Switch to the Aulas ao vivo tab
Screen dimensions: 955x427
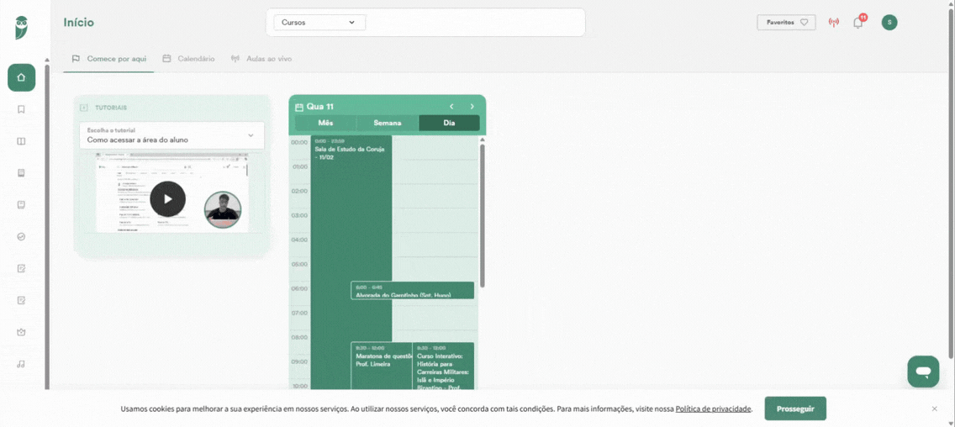(261, 59)
